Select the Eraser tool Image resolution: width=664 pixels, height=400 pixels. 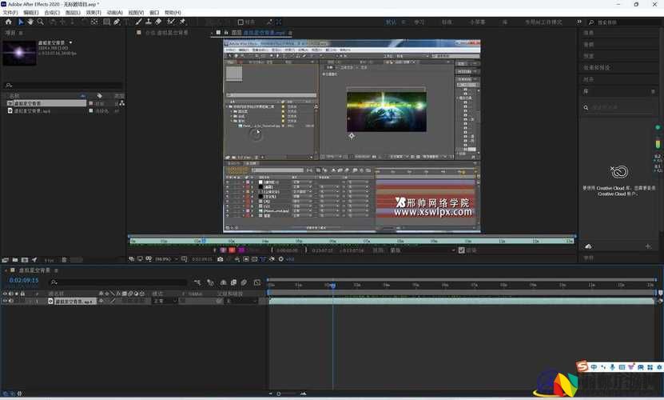[x=158, y=22]
